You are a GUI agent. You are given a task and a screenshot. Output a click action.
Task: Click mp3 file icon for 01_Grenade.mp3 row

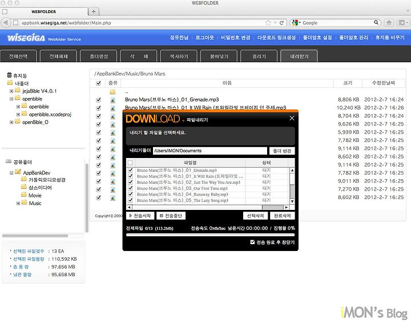pyautogui.click(x=112, y=100)
